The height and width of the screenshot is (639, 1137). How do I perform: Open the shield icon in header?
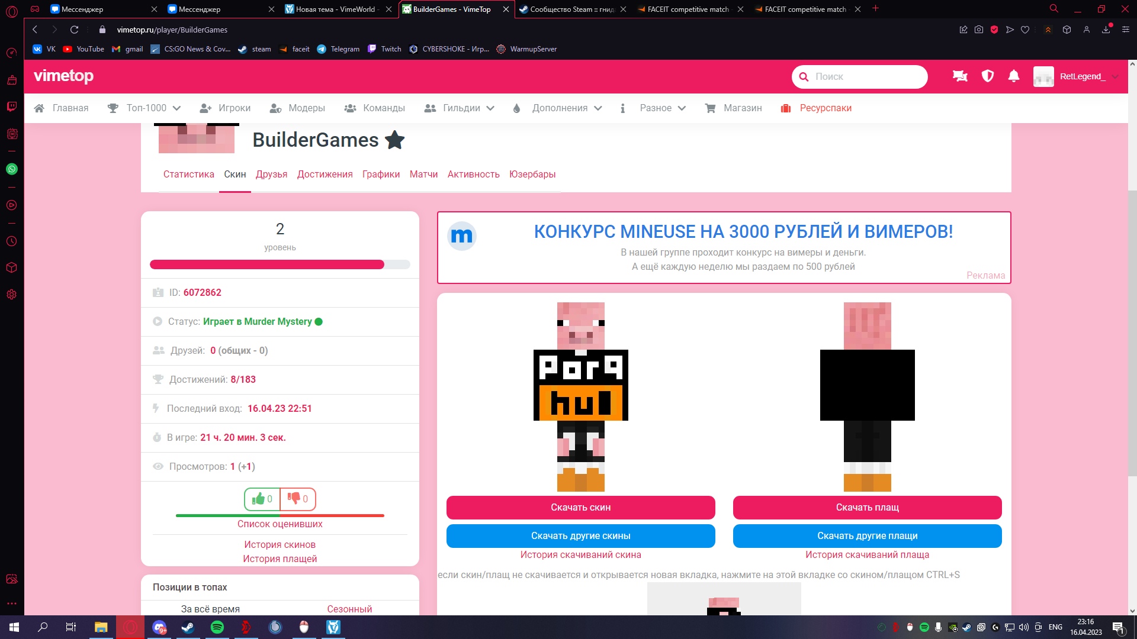point(987,76)
